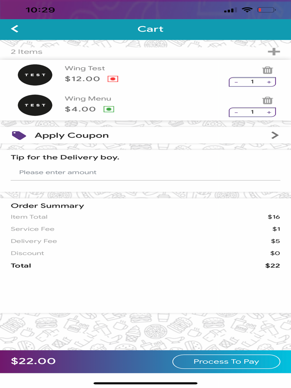
Task: Select the Total row in Order Summary
Action: click(x=145, y=265)
